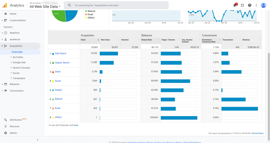Open the (Other) channel link

coord(58,117)
